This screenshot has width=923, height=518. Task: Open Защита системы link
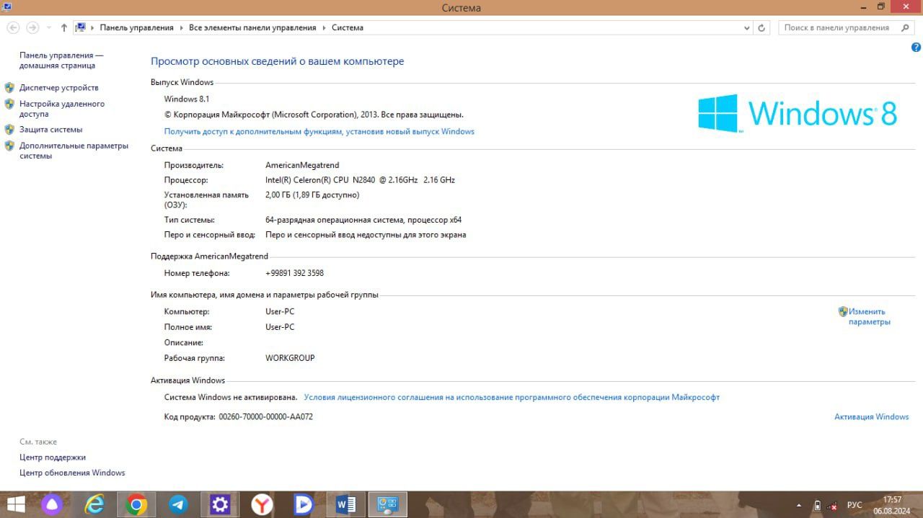click(x=50, y=130)
